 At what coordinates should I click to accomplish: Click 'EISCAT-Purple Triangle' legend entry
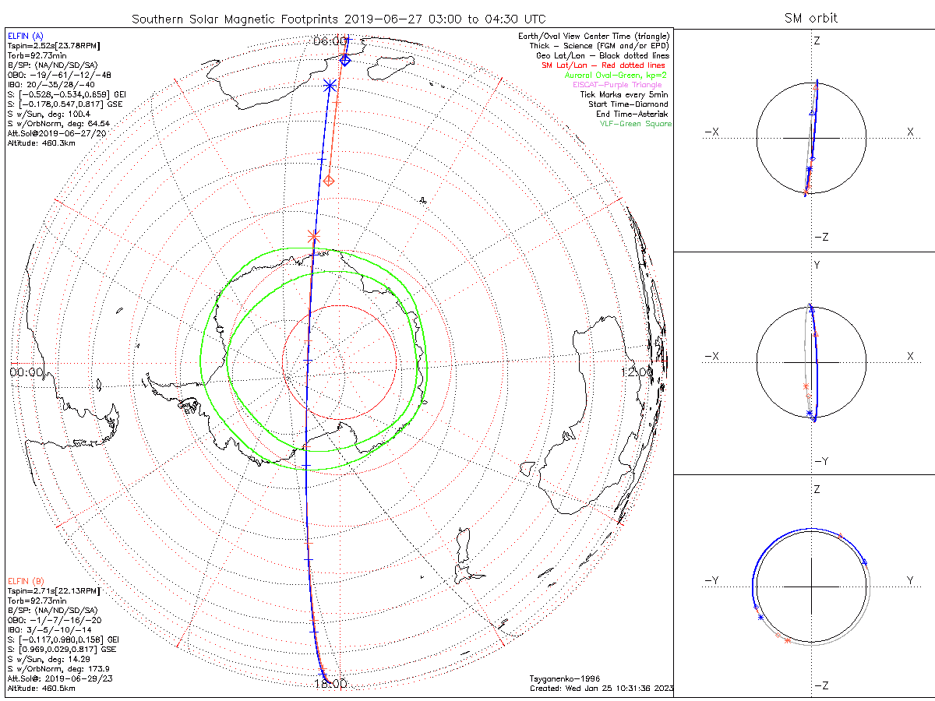coord(622,84)
